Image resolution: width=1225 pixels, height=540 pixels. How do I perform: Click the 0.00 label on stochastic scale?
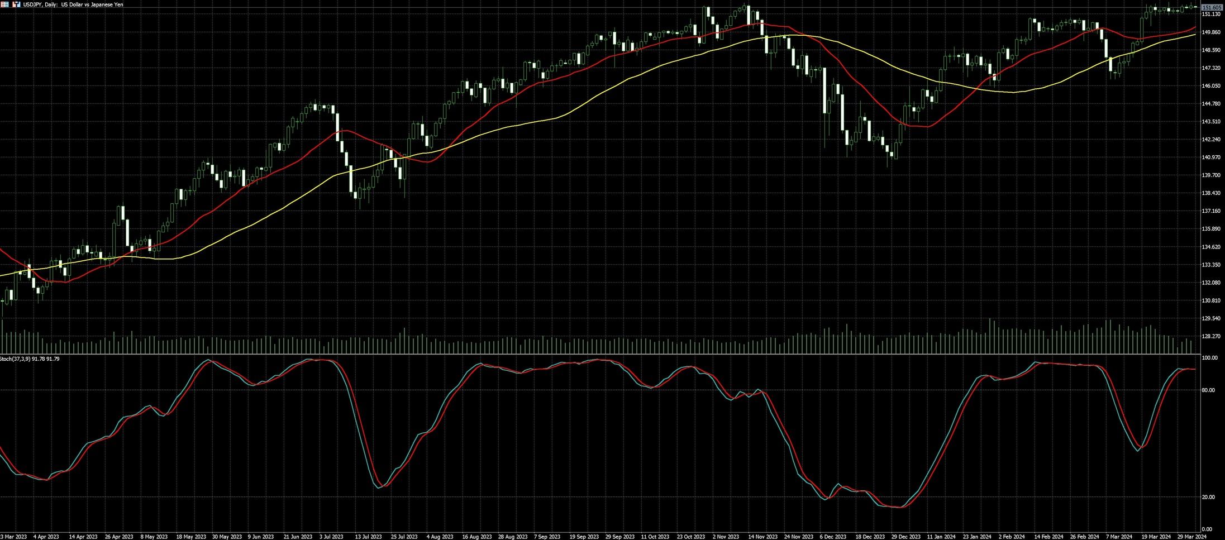1207,529
